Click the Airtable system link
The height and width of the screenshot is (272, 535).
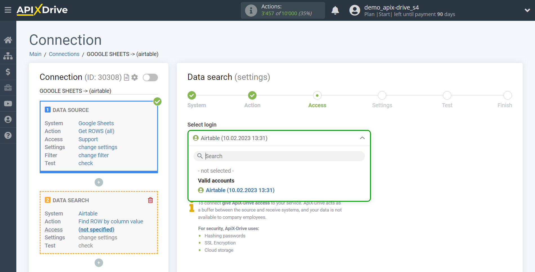pos(88,213)
